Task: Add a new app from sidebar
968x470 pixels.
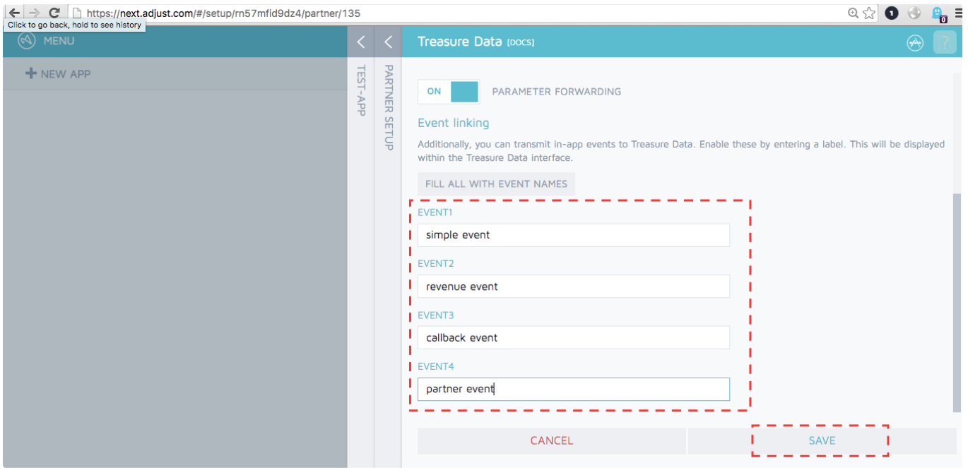Action: coord(58,73)
